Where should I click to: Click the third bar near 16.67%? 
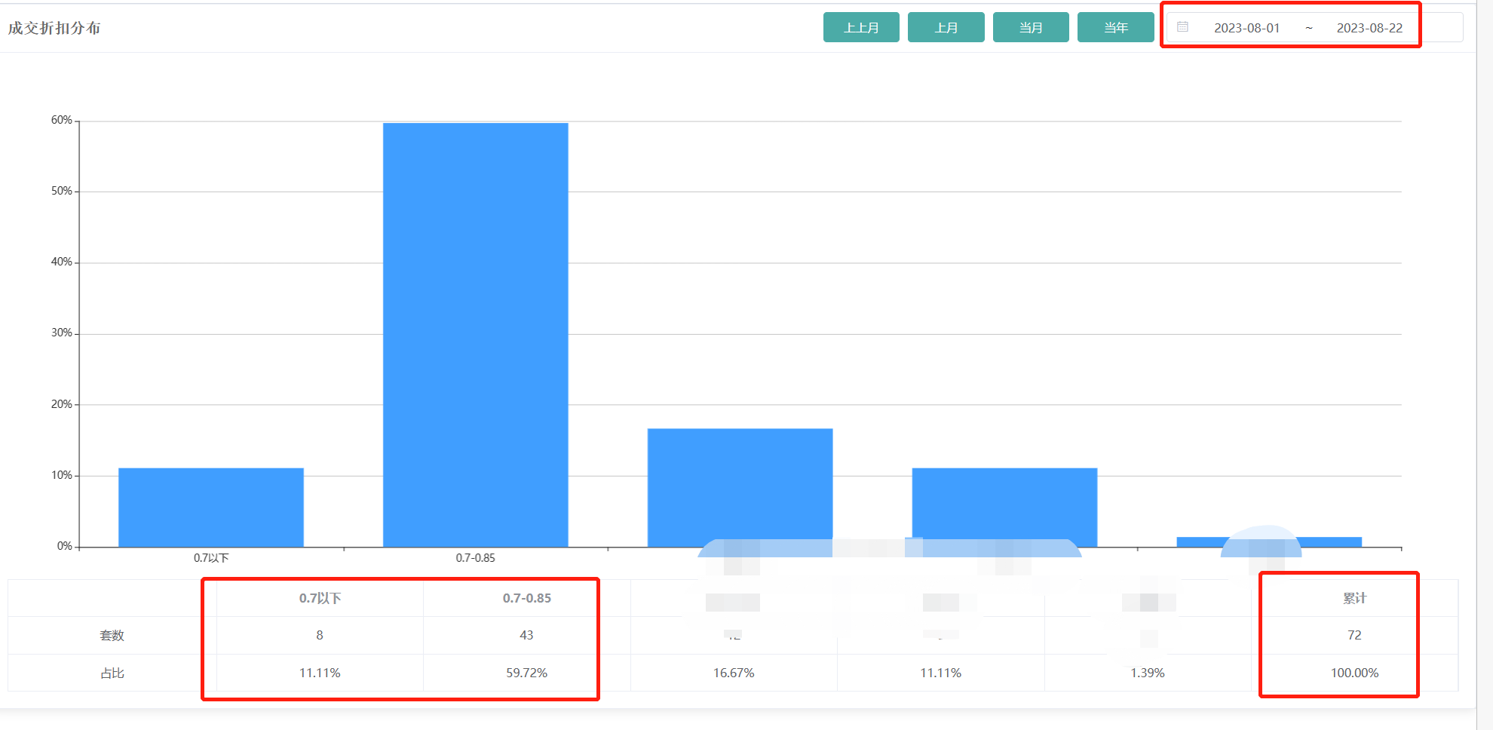pyautogui.click(x=740, y=483)
